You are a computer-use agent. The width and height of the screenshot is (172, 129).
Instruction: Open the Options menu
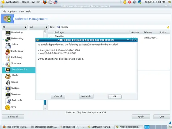coord(13,12)
